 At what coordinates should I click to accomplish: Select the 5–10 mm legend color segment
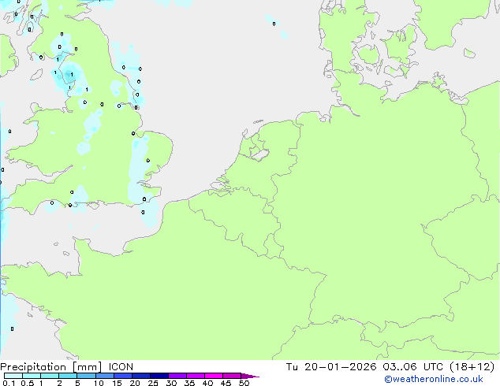point(86,376)
